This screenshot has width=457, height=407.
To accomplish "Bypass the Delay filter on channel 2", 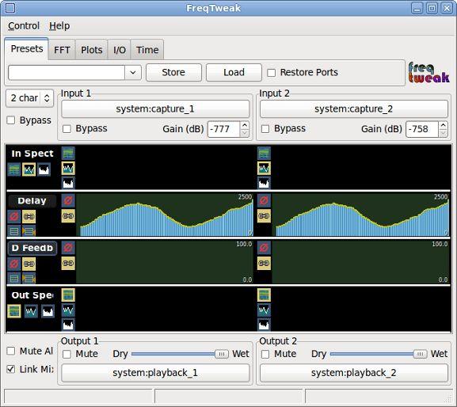I will [264, 200].
